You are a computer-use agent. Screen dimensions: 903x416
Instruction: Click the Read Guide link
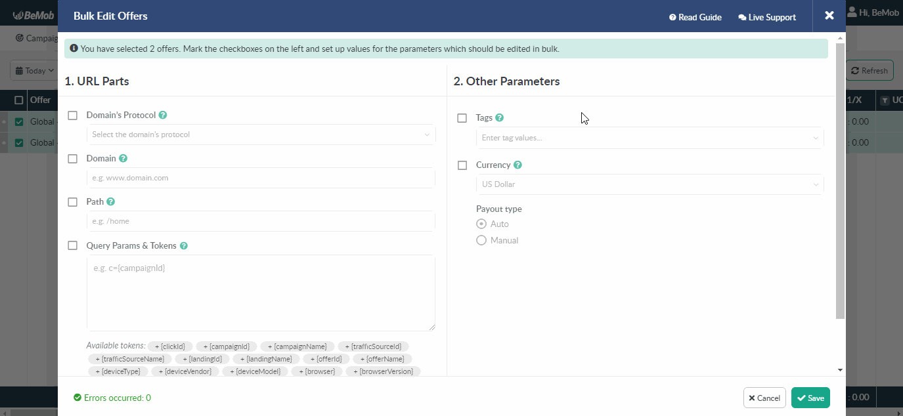(695, 17)
